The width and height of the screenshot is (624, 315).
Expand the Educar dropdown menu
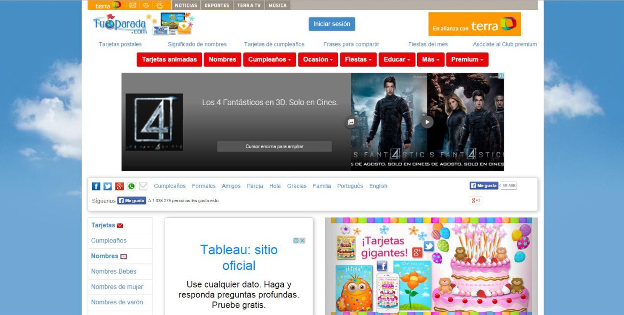[x=397, y=59]
